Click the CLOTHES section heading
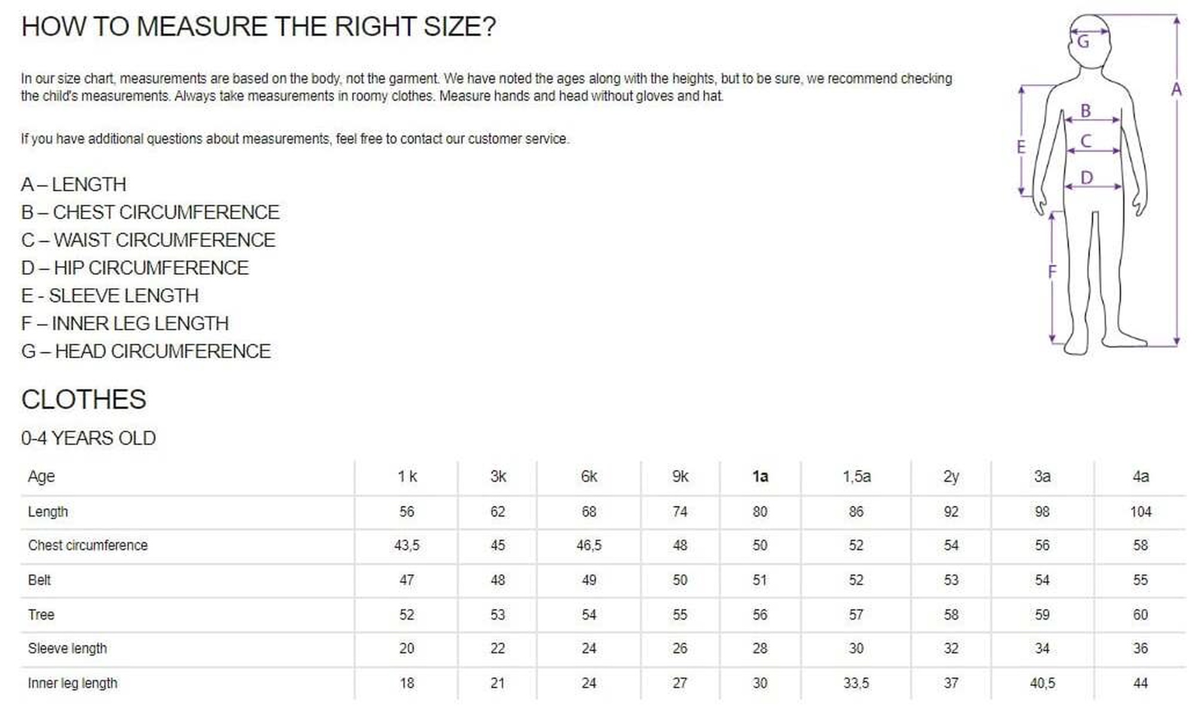This screenshot has height=717, width=1194. pos(84,400)
